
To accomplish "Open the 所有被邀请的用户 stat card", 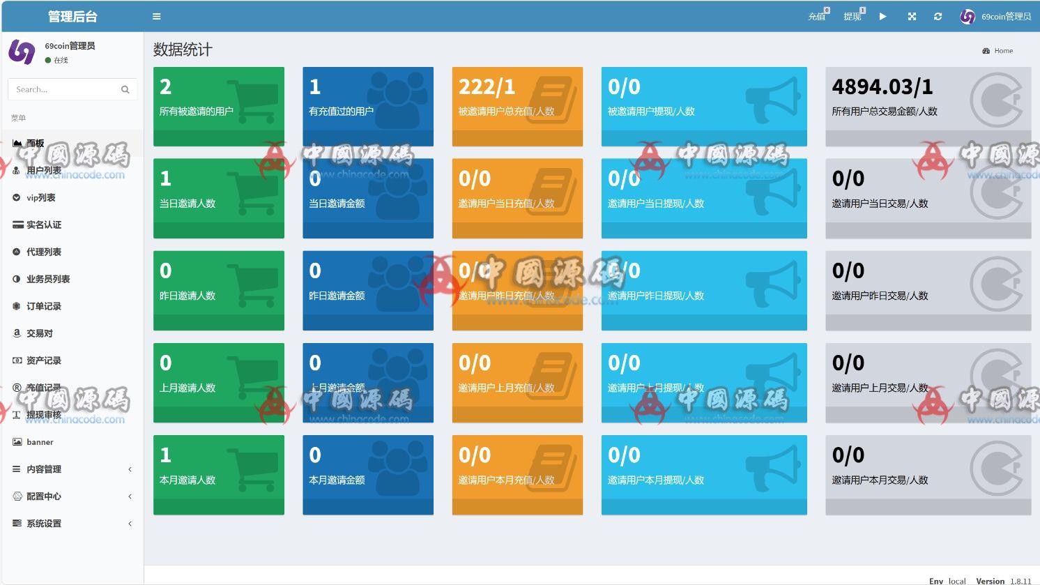I will pos(219,107).
